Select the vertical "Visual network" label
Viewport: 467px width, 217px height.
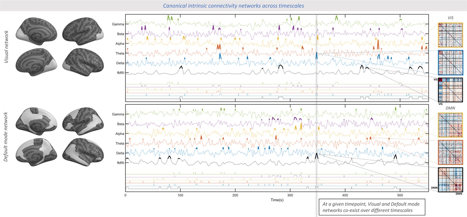6,46
